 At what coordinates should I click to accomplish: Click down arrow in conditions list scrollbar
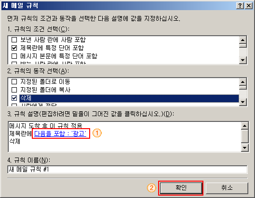(243, 60)
